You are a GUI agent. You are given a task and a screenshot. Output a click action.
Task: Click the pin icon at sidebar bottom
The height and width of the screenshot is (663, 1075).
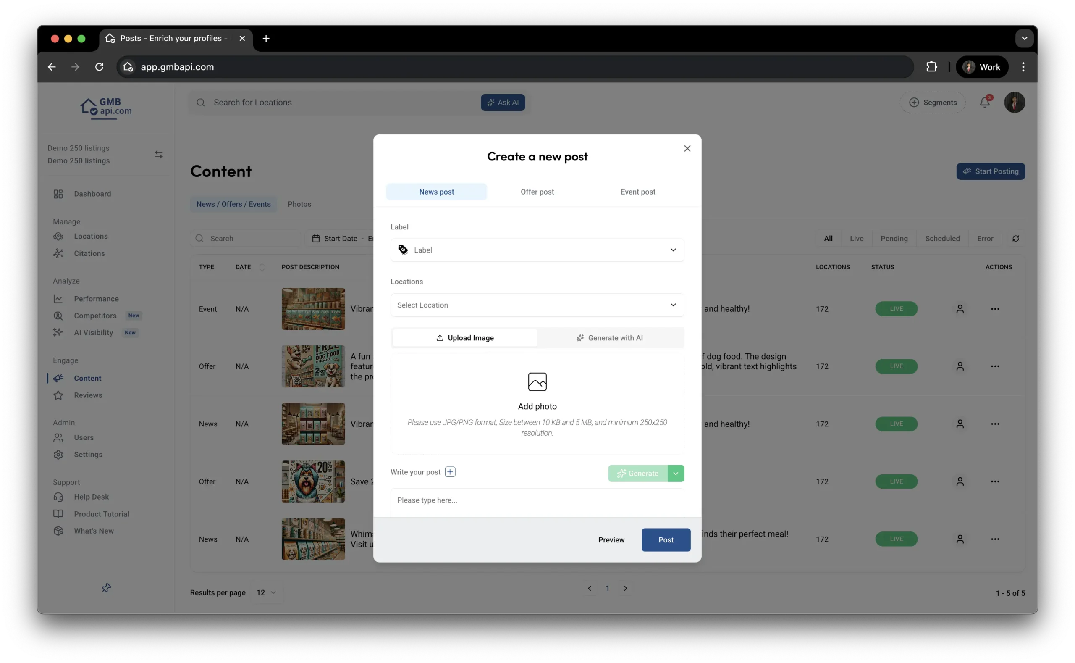(106, 587)
